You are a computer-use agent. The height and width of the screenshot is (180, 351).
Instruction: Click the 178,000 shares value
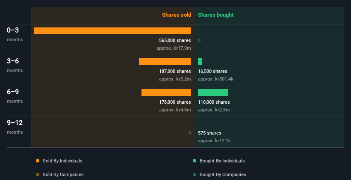175,102
